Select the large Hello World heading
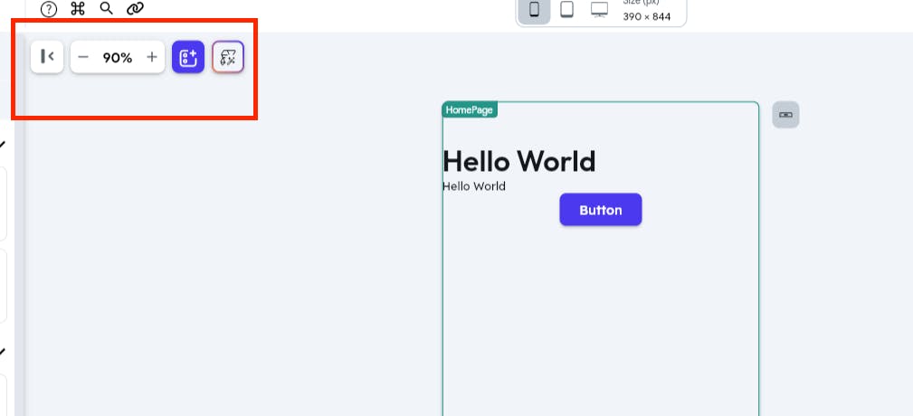This screenshot has width=913, height=416. (518, 161)
